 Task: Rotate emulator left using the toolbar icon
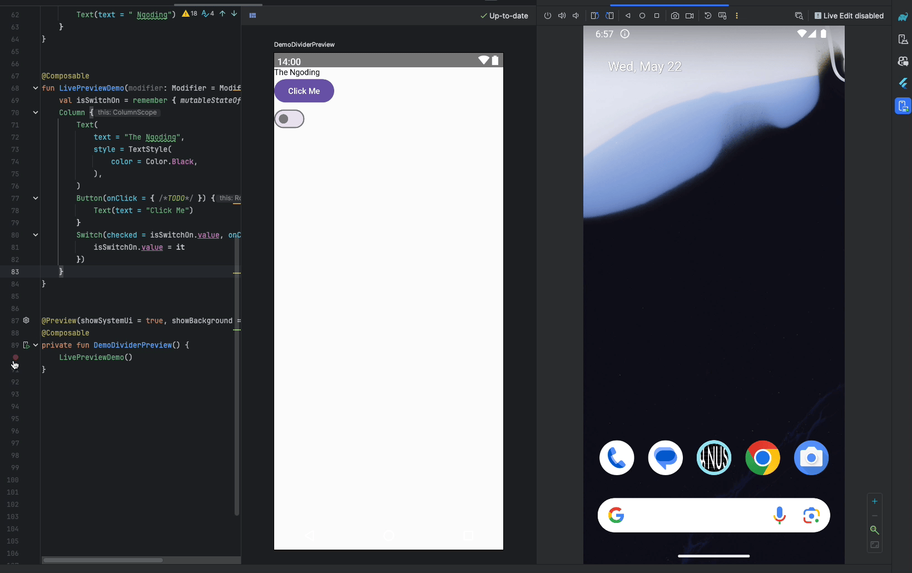(594, 16)
